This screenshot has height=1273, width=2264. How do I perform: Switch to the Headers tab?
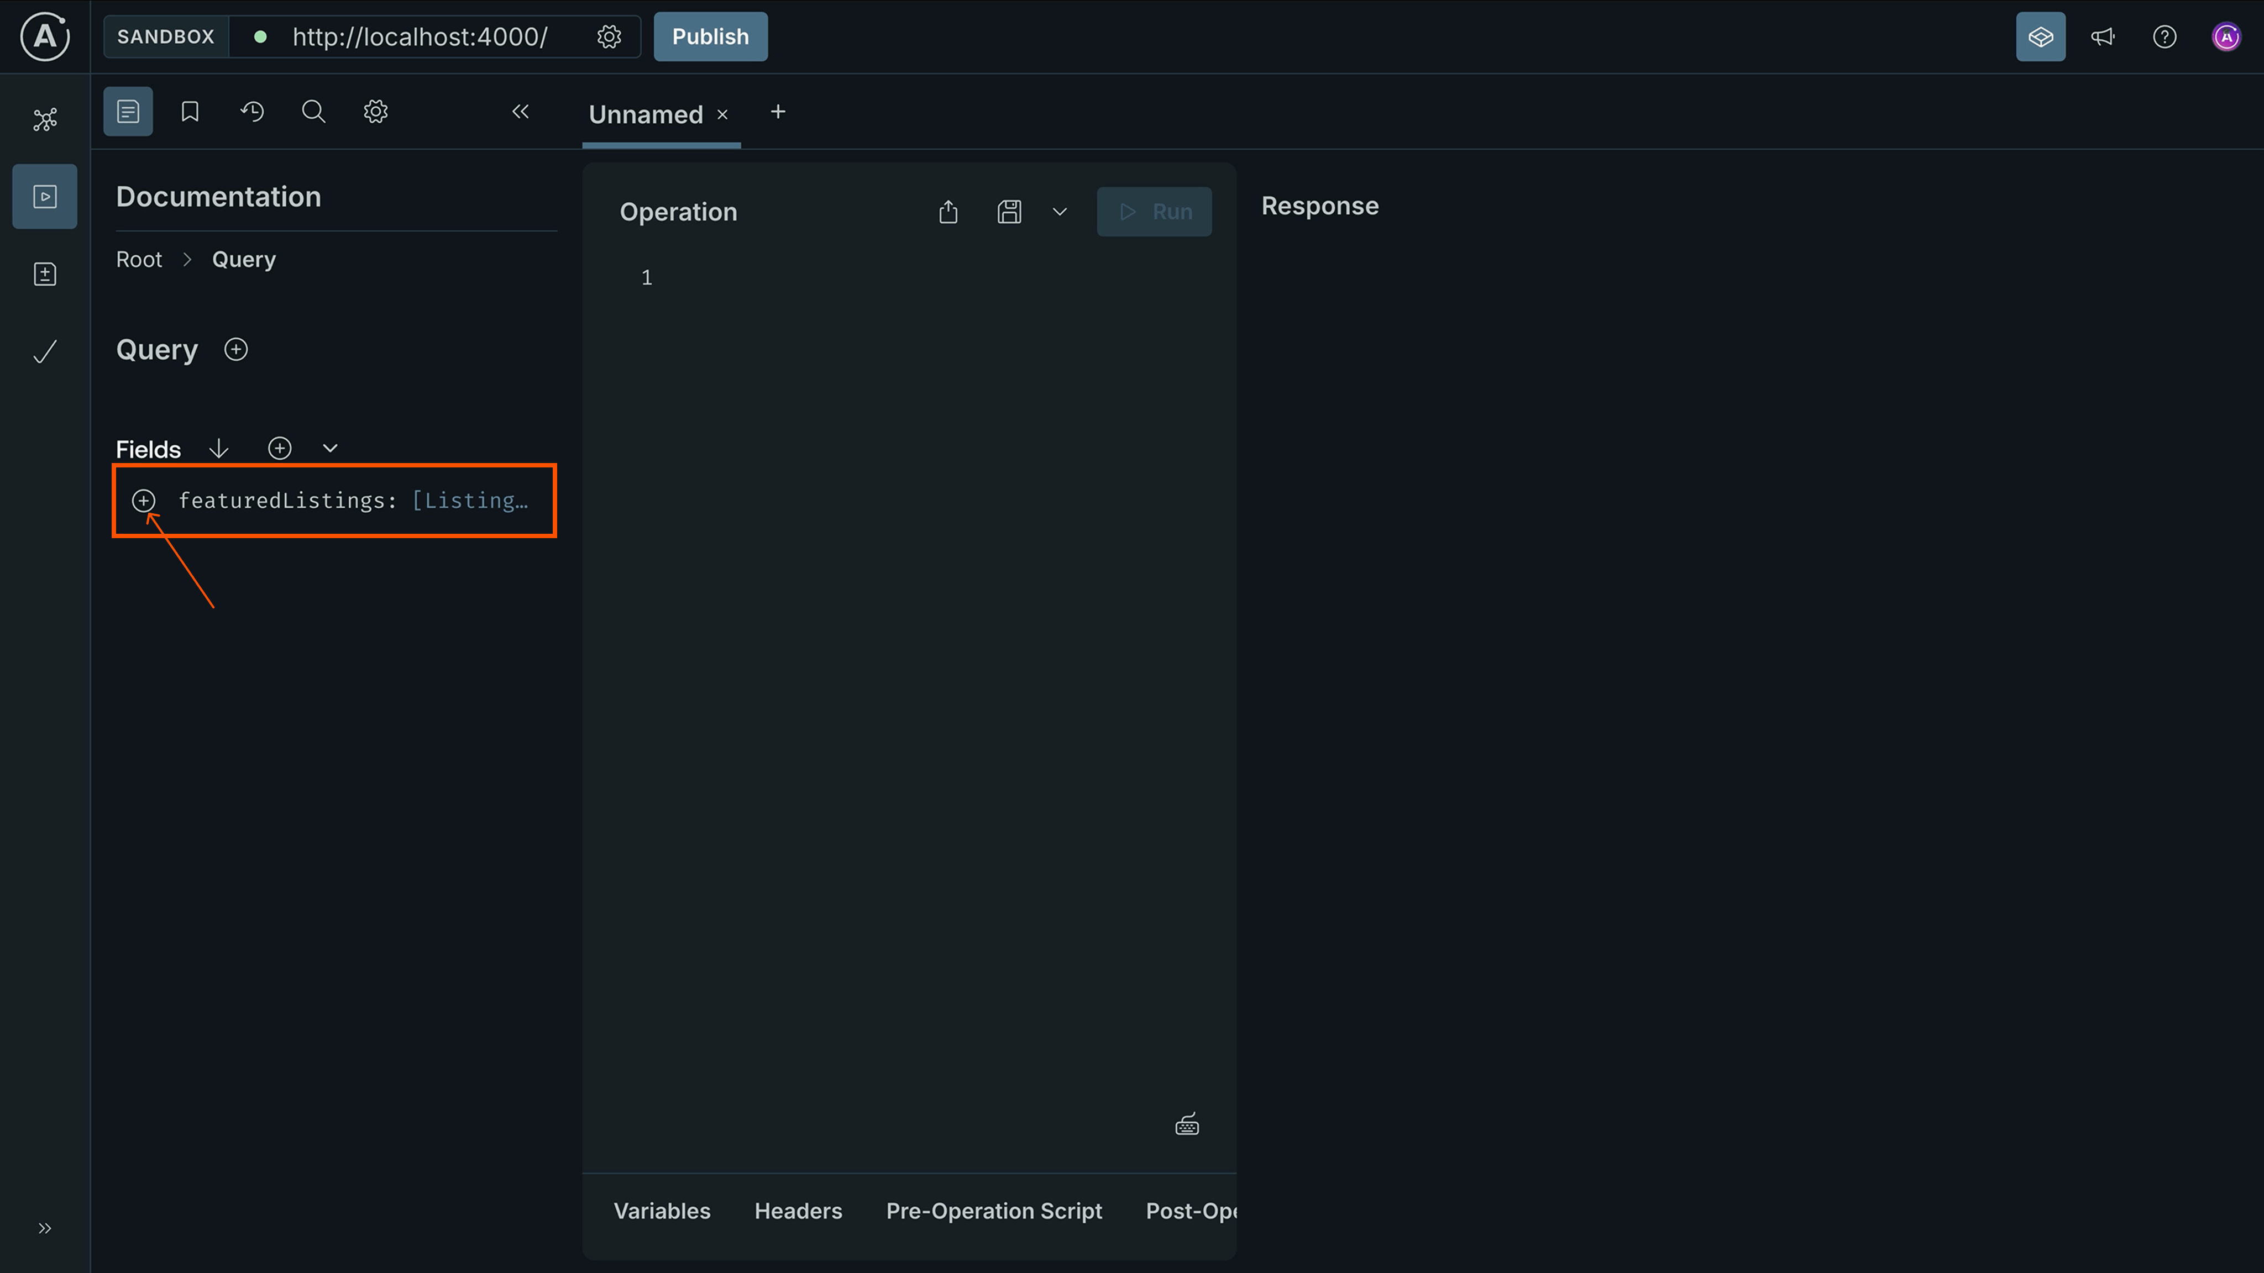(797, 1210)
